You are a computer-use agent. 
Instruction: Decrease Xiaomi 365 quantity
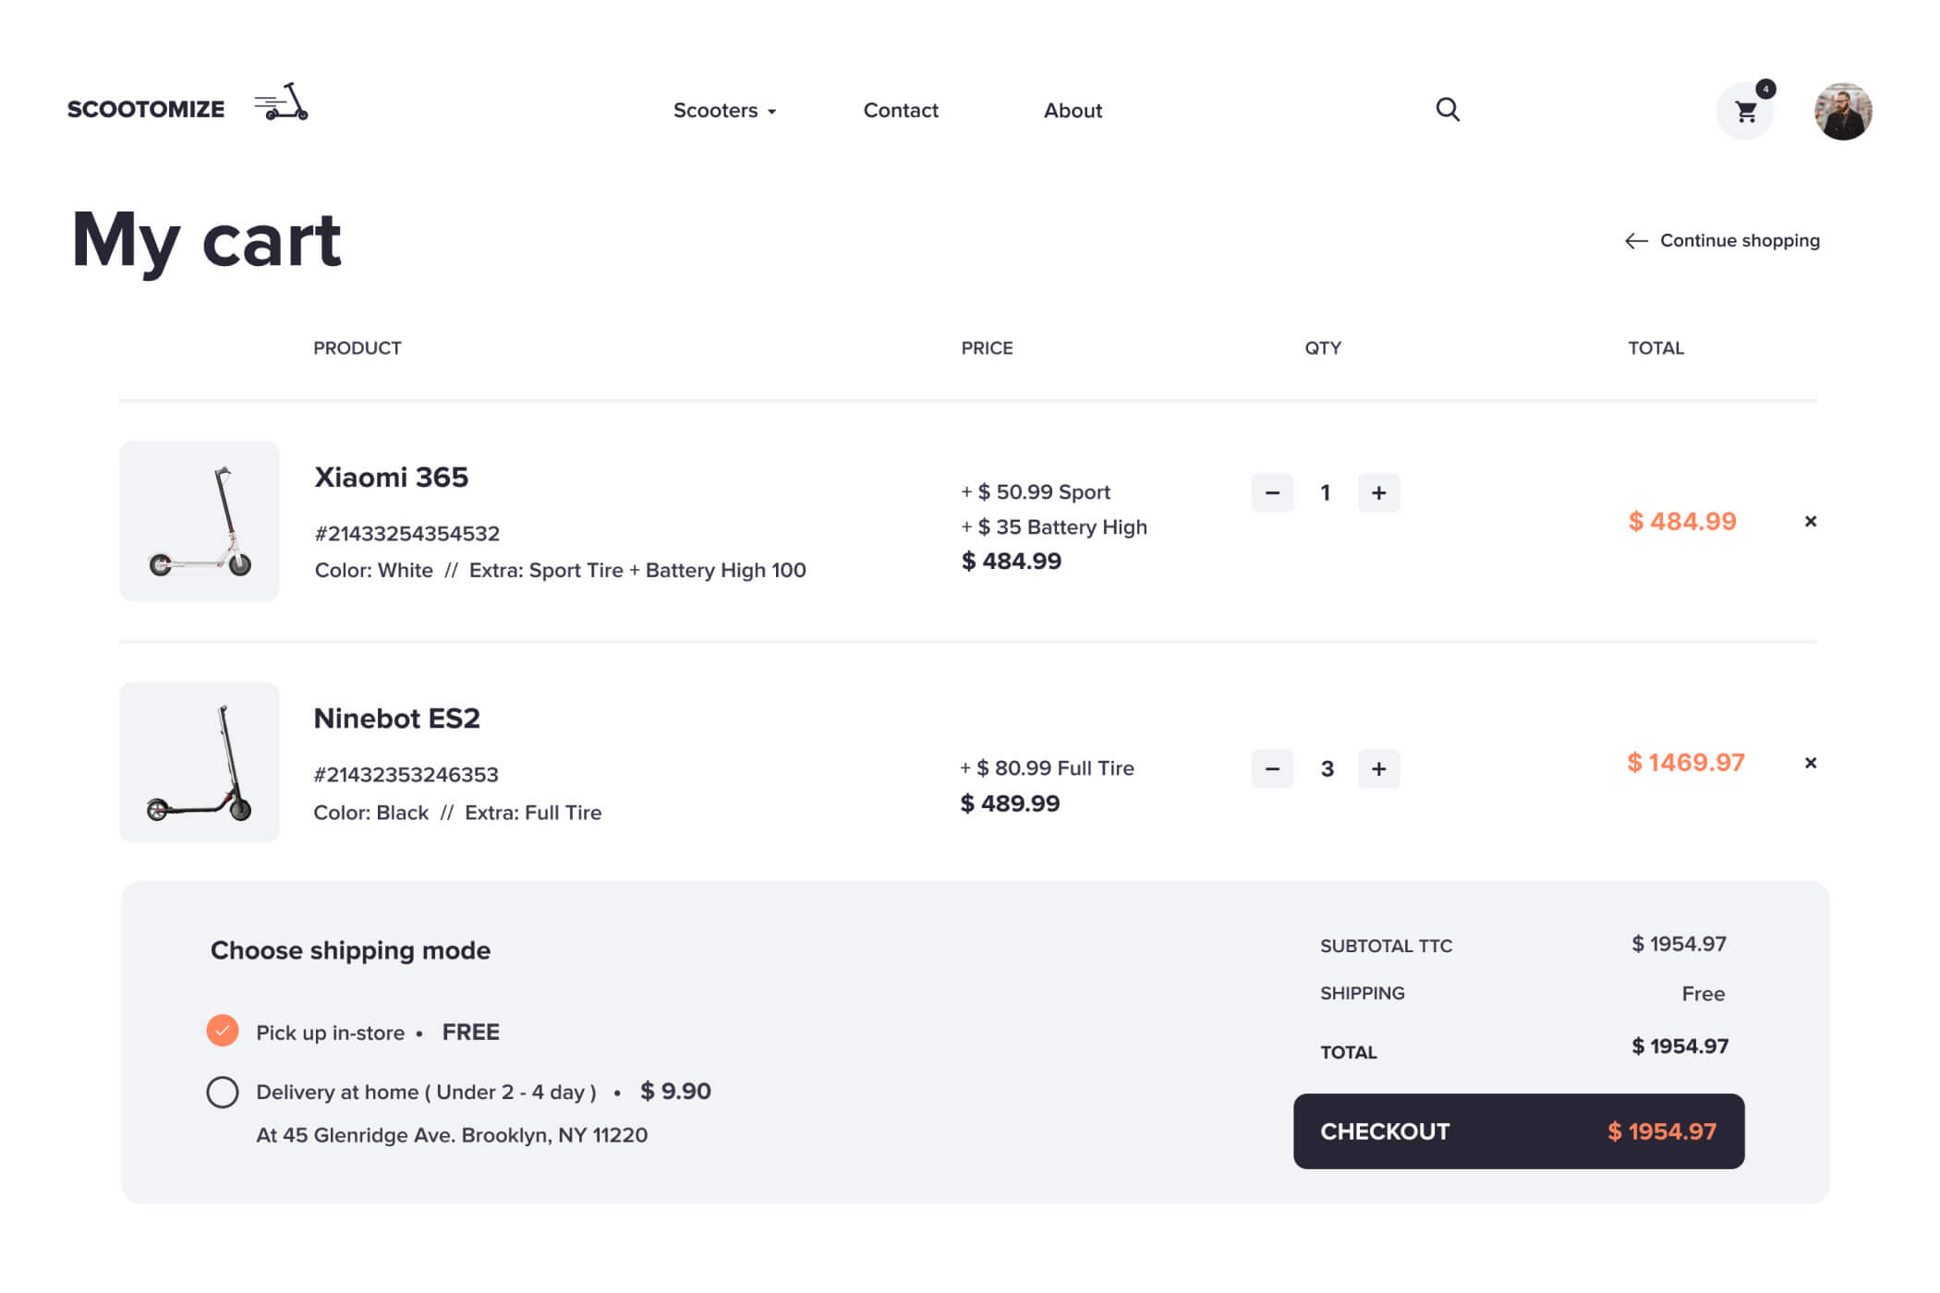tap(1272, 493)
